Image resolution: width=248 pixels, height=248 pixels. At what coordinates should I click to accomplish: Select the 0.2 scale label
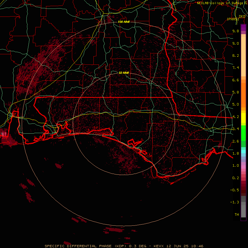click(x=236, y=178)
